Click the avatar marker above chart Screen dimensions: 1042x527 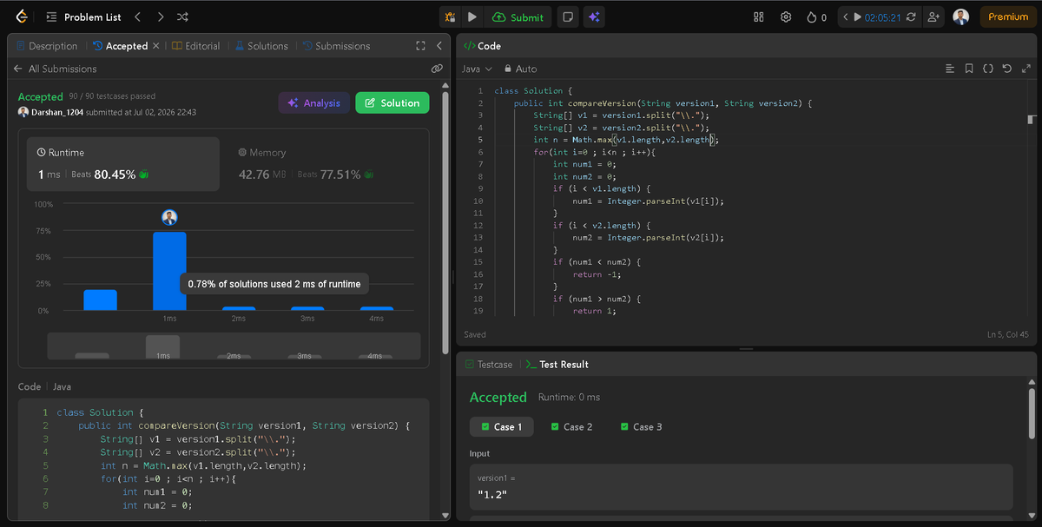pyautogui.click(x=169, y=217)
